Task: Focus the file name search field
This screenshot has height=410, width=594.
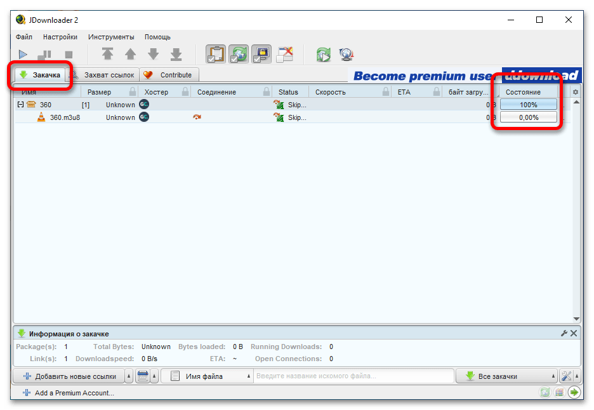Action: coord(353,376)
